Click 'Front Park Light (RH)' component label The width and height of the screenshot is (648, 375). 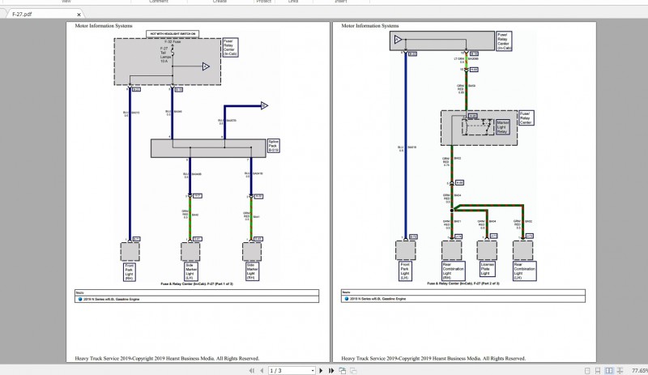130,272
